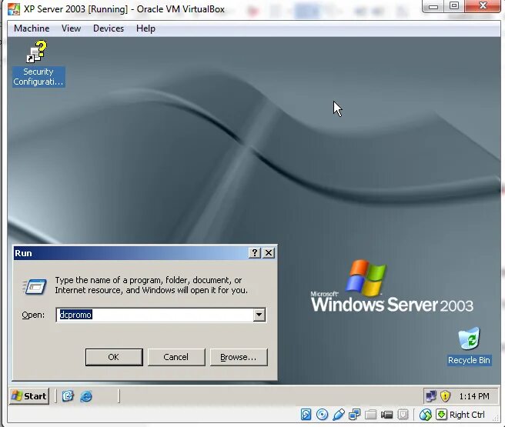Expand the Open combo box dropdown arrow
The width and height of the screenshot is (505, 427).
point(259,315)
